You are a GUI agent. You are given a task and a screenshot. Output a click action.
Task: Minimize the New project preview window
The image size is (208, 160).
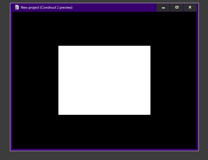[163, 7]
